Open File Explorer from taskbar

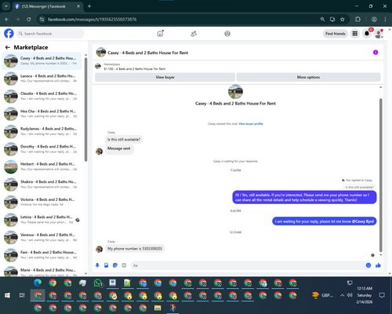click(x=158, y=308)
